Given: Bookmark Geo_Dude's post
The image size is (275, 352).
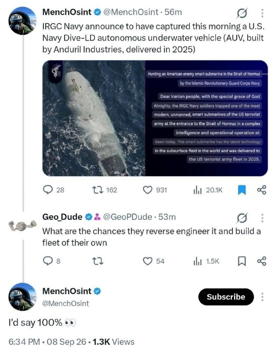Looking at the screenshot, I should 242,261.
